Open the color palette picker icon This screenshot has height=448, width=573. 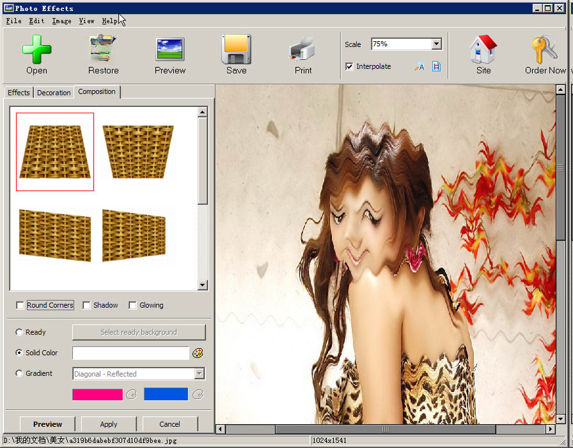pyautogui.click(x=198, y=353)
